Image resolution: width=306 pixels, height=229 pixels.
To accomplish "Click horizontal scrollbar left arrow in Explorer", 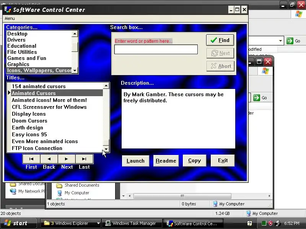I will click(x=130, y=196).
